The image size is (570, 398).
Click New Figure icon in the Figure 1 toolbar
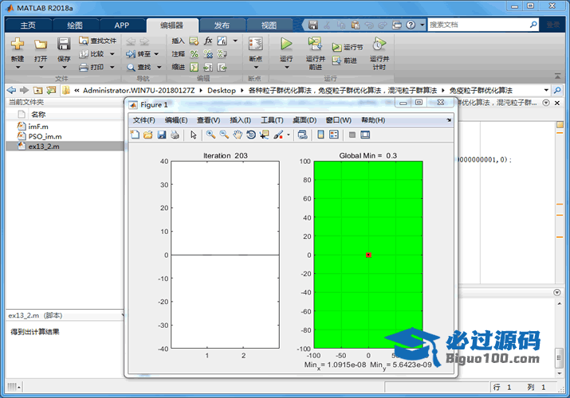[x=135, y=135]
